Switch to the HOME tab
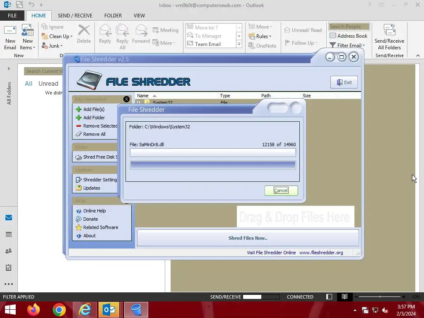This screenshot has height=318, width=424. tap(39, 15)
